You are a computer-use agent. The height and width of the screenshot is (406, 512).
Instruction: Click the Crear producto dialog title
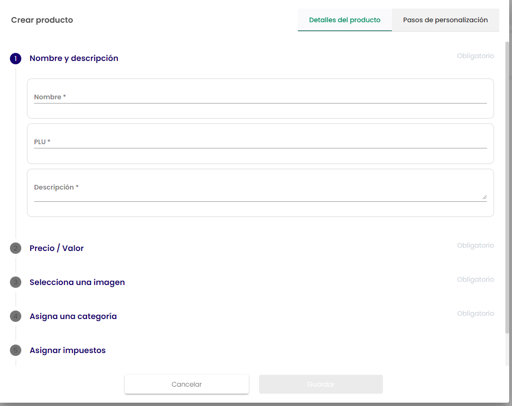pyautogui.click(x=42, y=20)
